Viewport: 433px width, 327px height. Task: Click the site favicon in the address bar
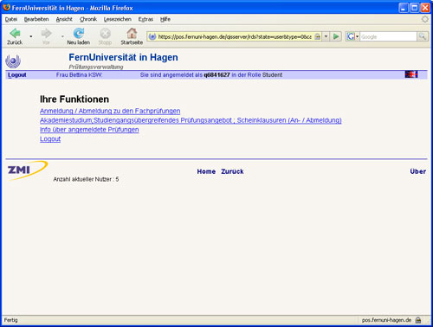152,36
